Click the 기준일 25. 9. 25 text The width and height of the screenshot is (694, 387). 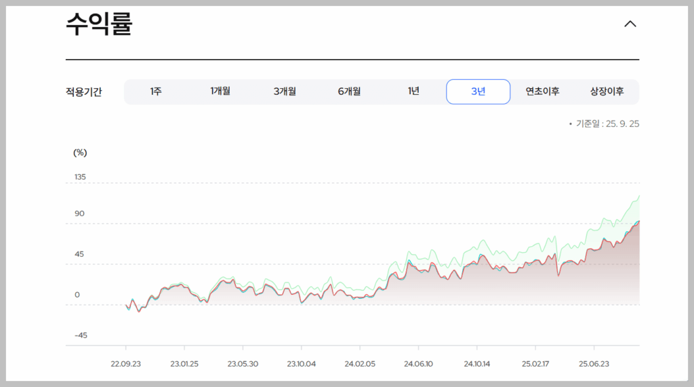point(607,123)
